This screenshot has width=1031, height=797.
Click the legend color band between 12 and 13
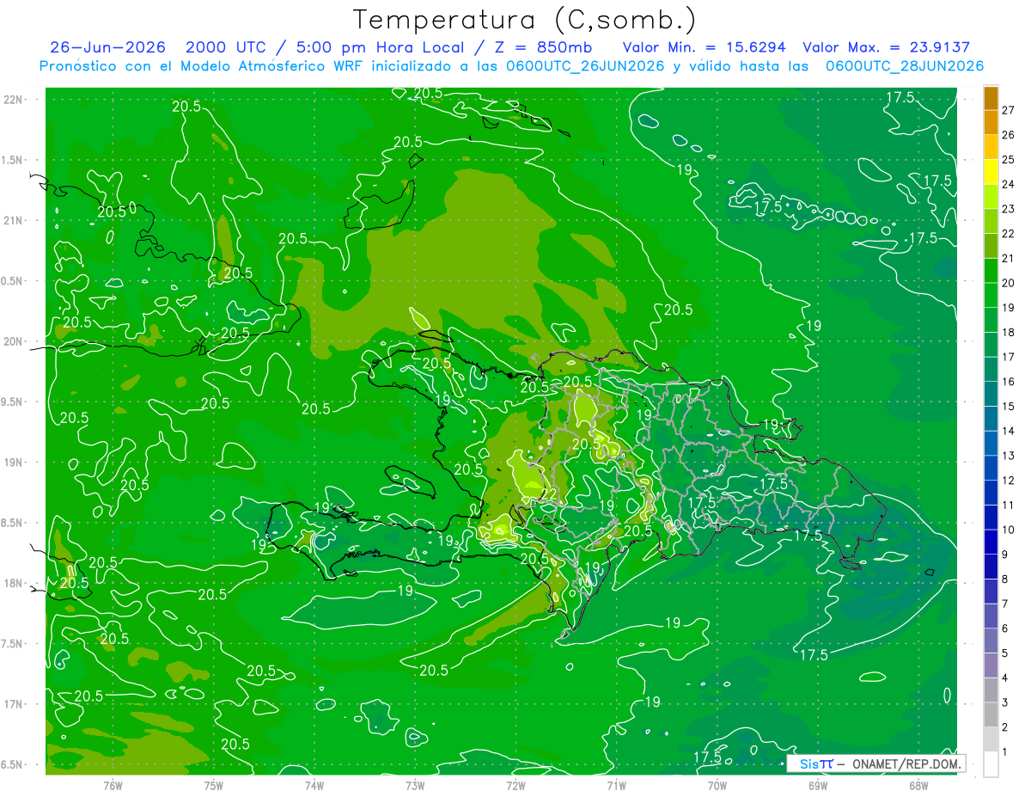pyautogui.click(x=991, y=469)
